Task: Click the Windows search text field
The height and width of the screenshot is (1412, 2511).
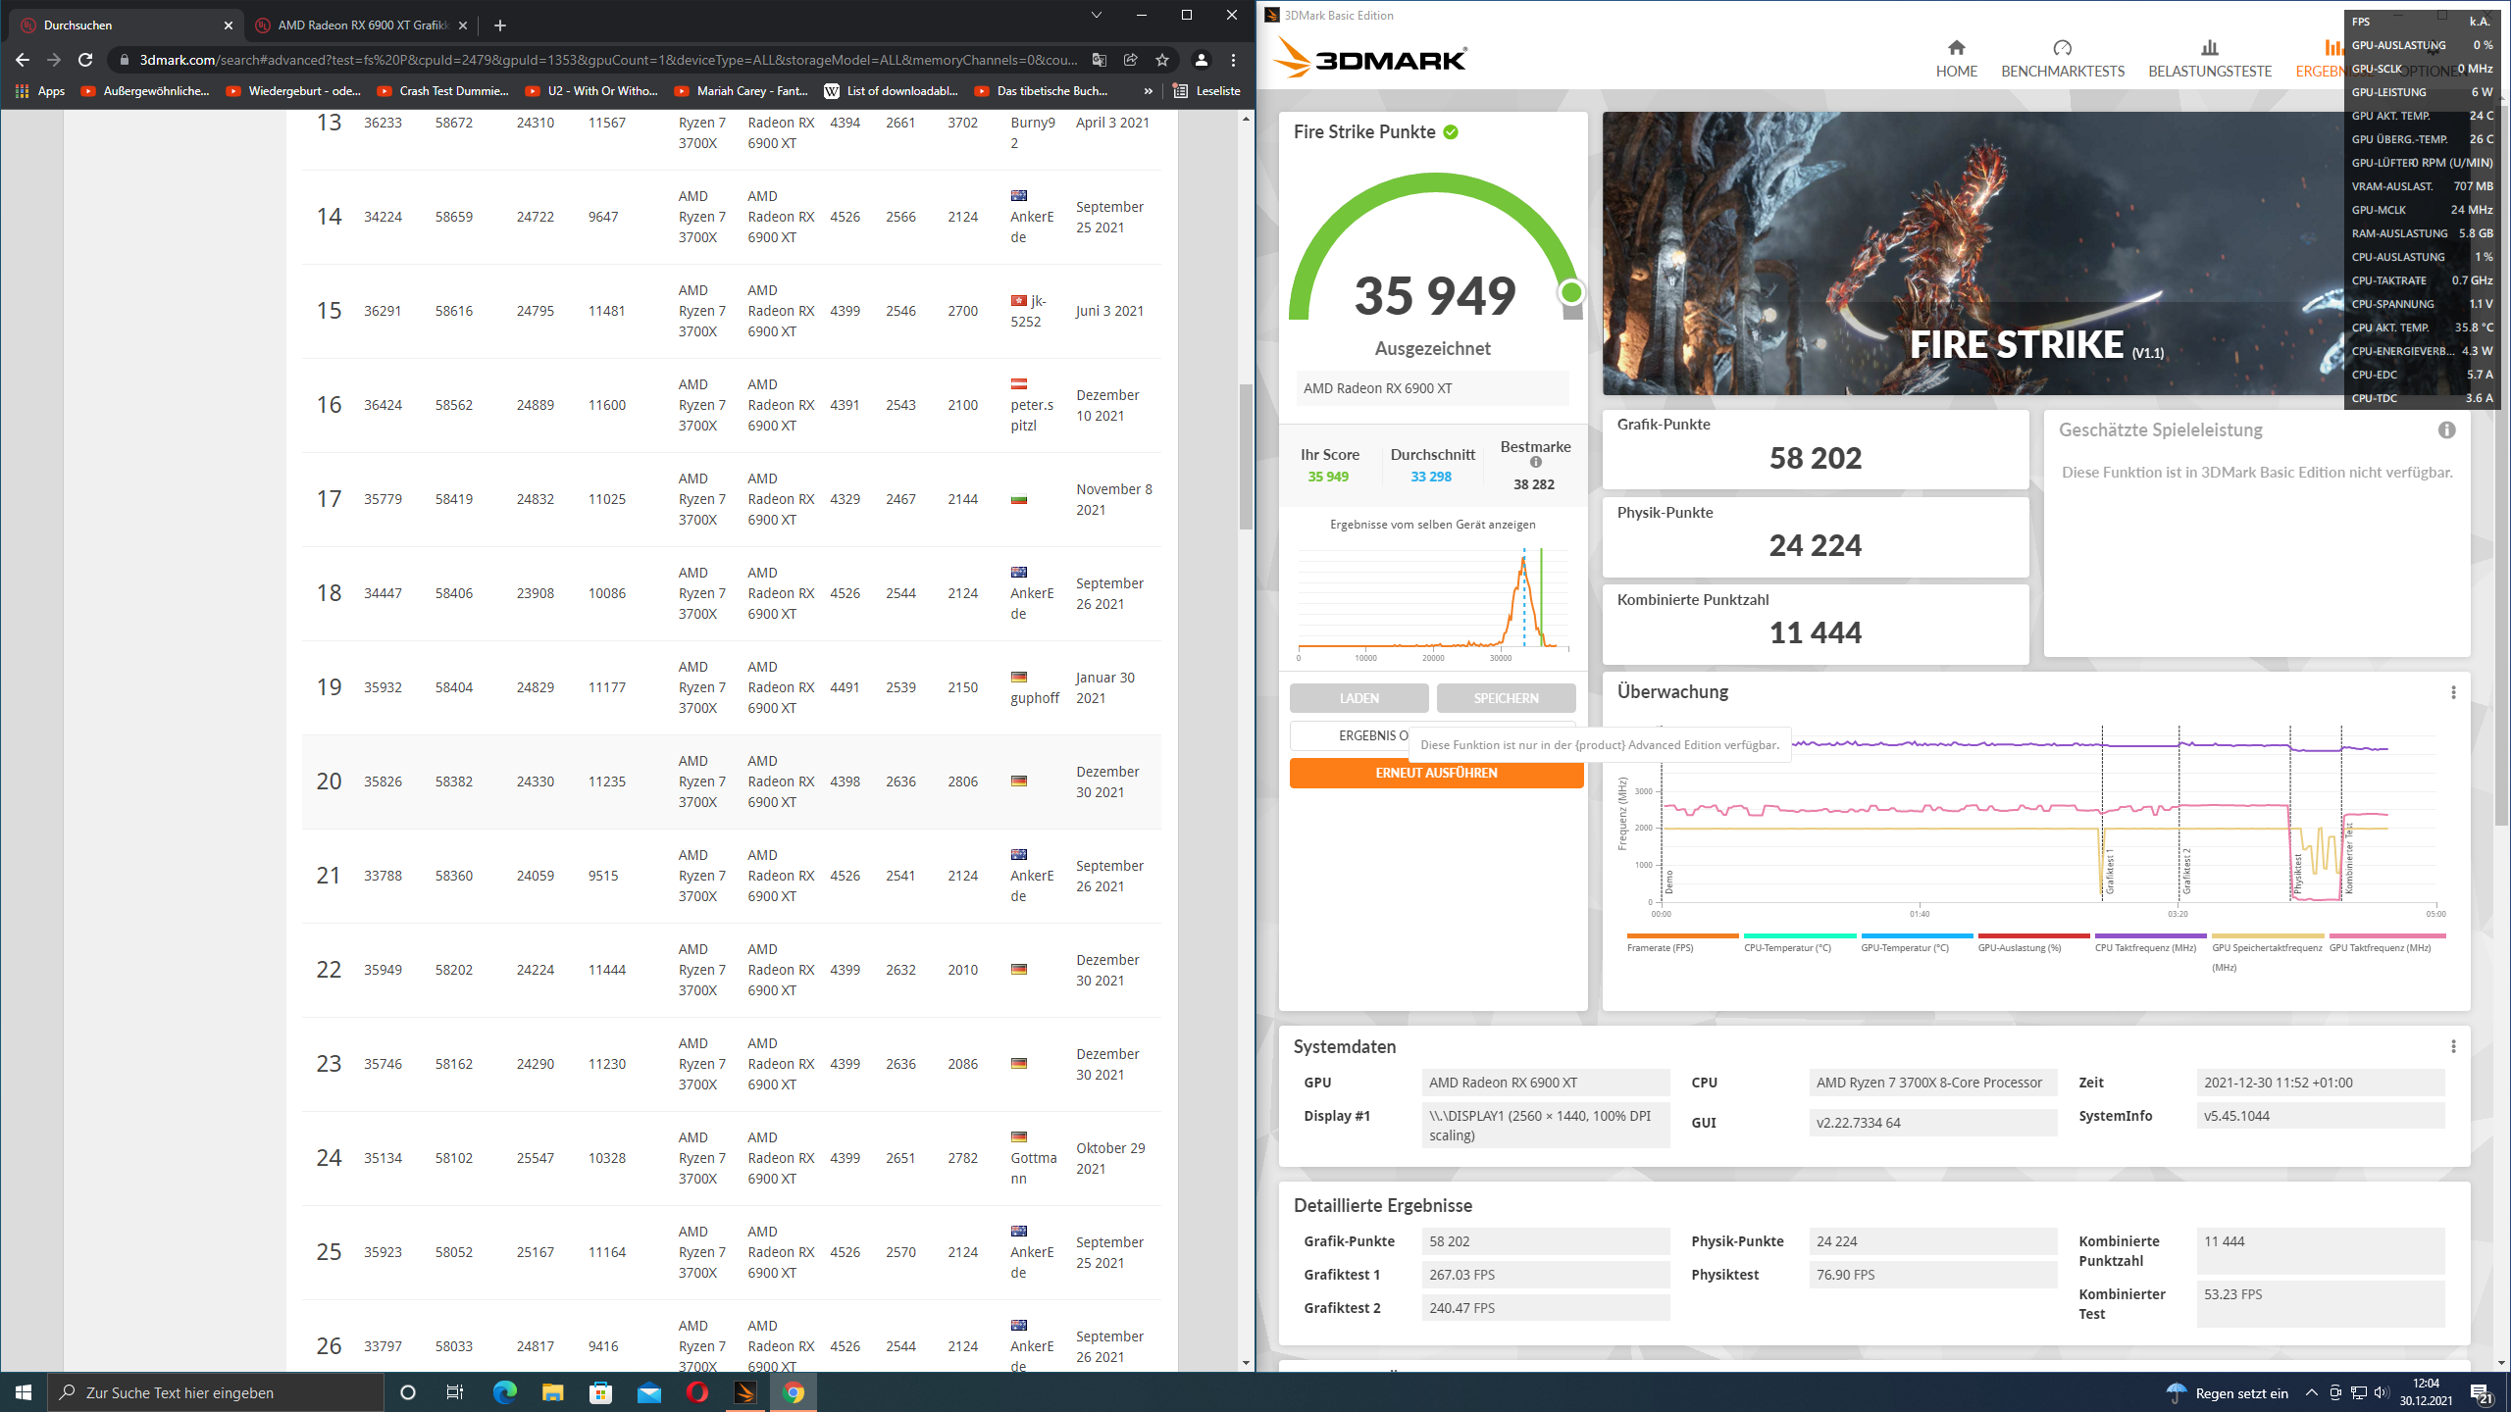Action: tap(216, 1392)
